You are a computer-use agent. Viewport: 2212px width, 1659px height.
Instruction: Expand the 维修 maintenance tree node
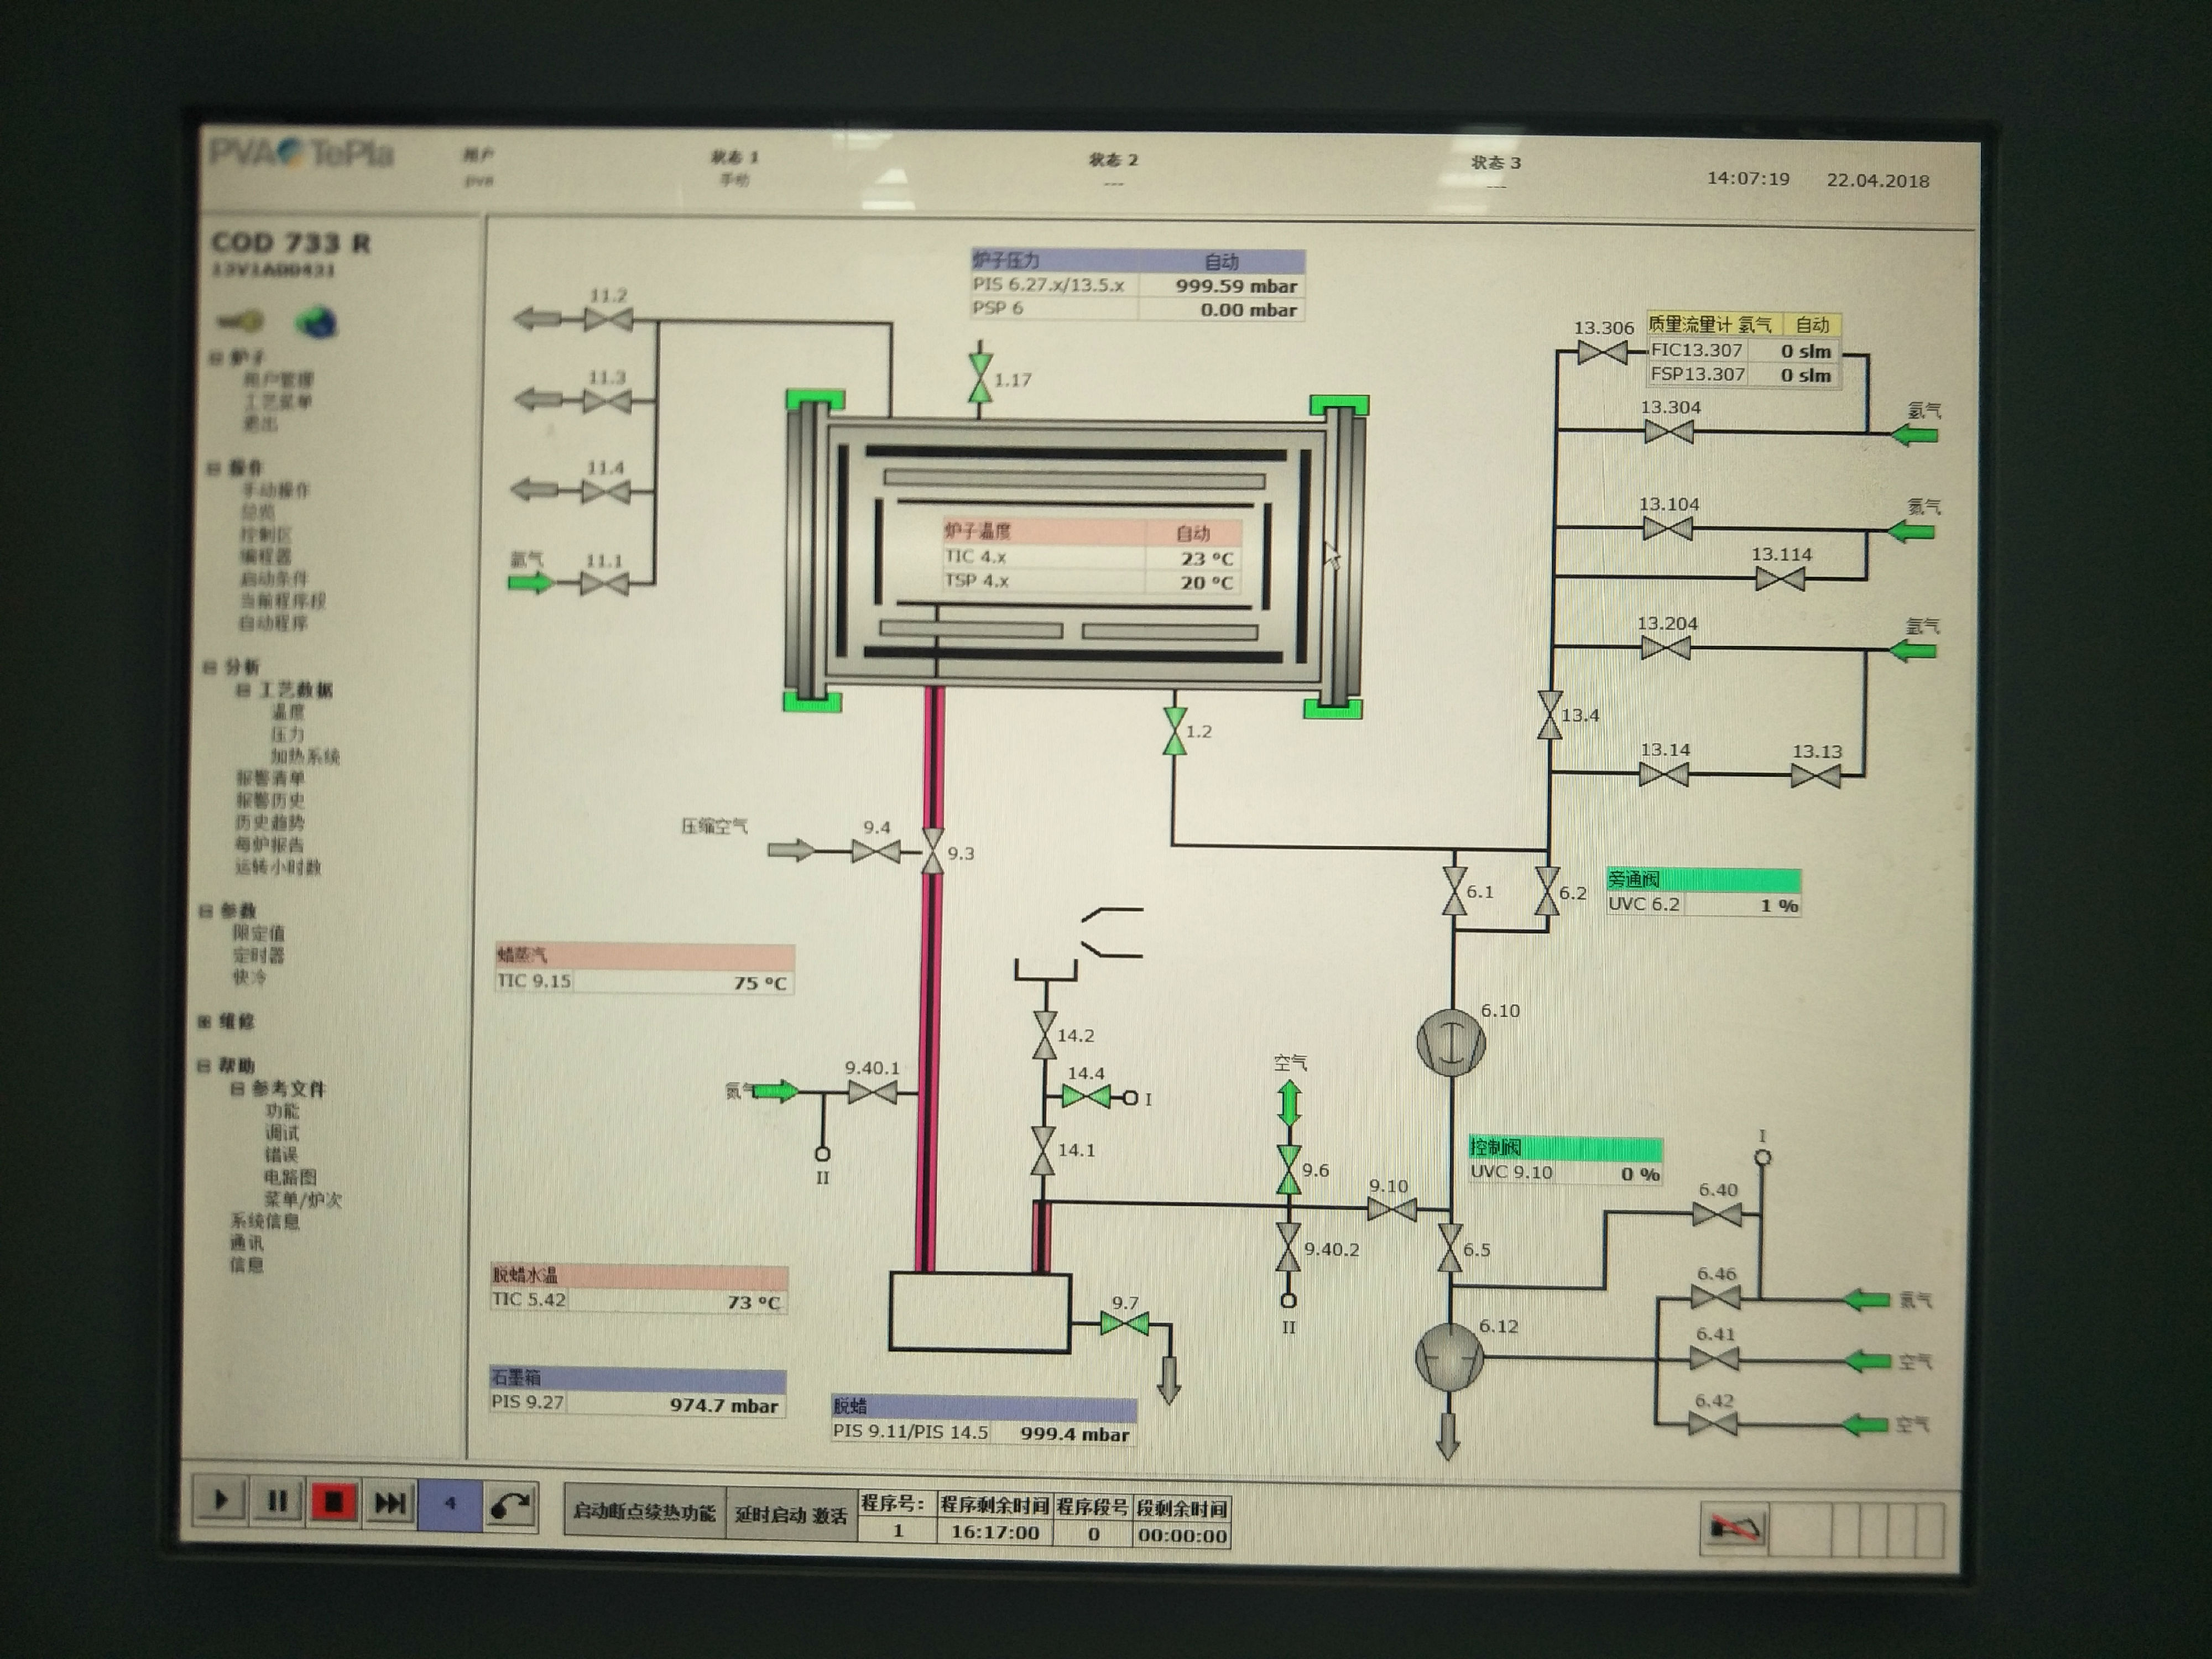[204, 1021]
